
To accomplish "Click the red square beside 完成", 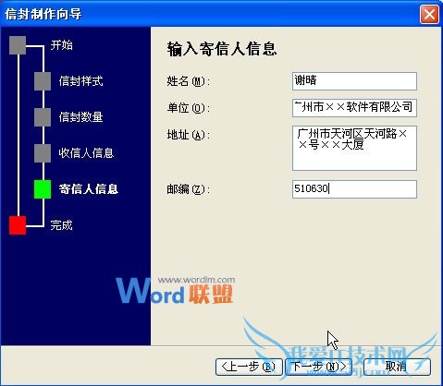I will click(x=18, y=225).
